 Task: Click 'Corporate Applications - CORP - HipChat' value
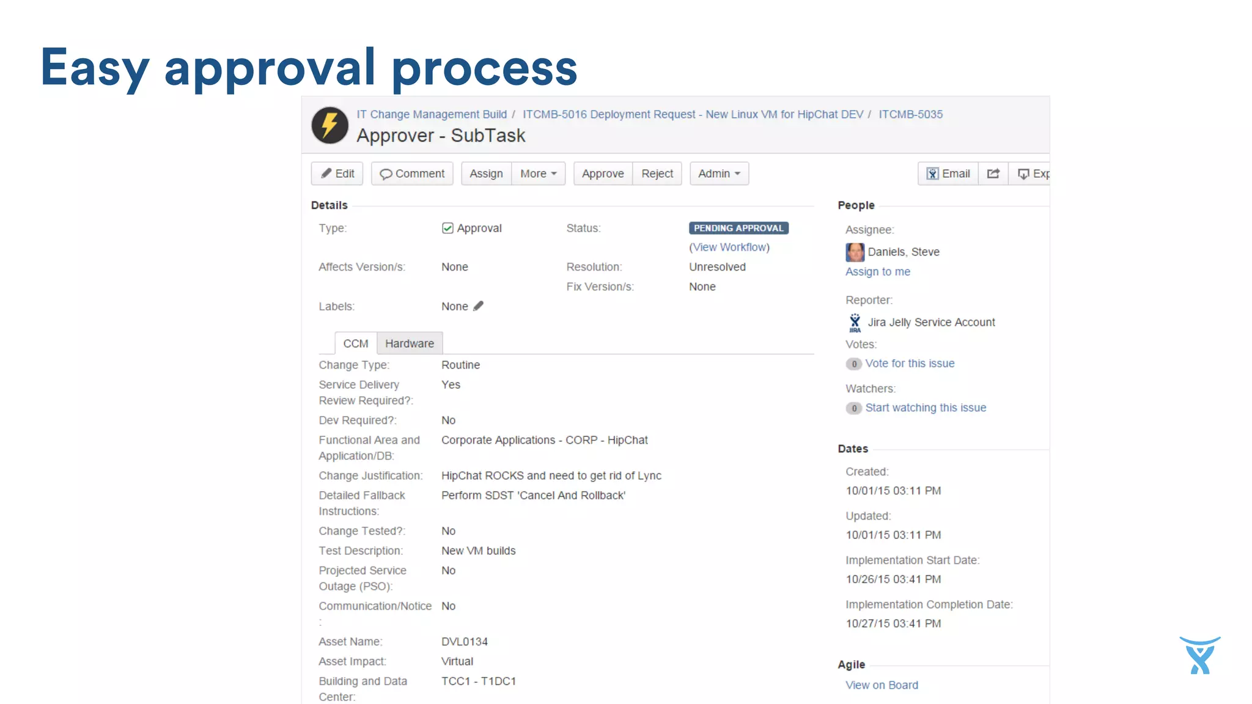coord(545,440)
